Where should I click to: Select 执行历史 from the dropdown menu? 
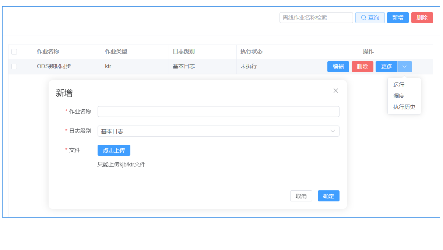coord(404,107)
